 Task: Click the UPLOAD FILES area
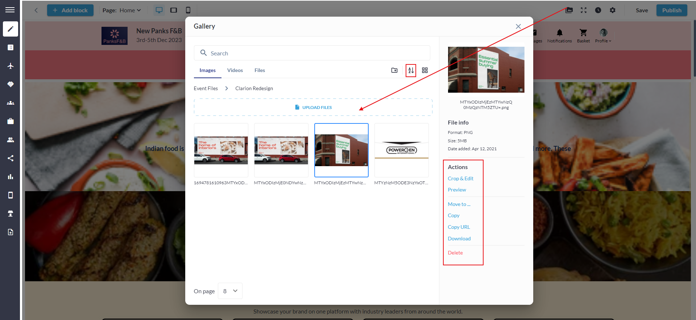coord(313,107)
